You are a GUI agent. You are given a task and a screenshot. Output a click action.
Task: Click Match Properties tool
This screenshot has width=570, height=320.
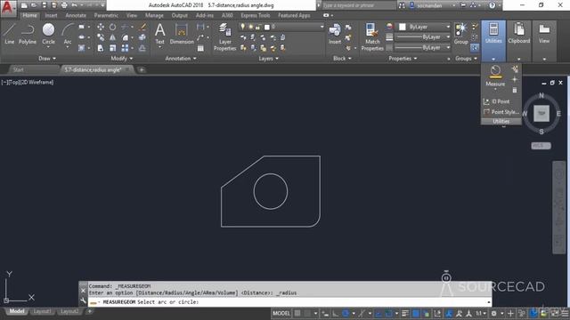click(x=372, y=36)
